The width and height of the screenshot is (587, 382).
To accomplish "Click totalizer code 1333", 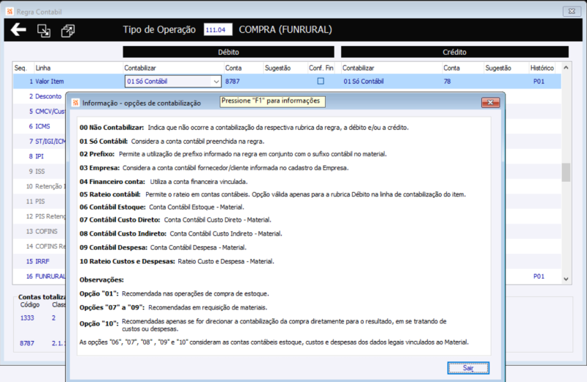I will click(x=27, y=317).
